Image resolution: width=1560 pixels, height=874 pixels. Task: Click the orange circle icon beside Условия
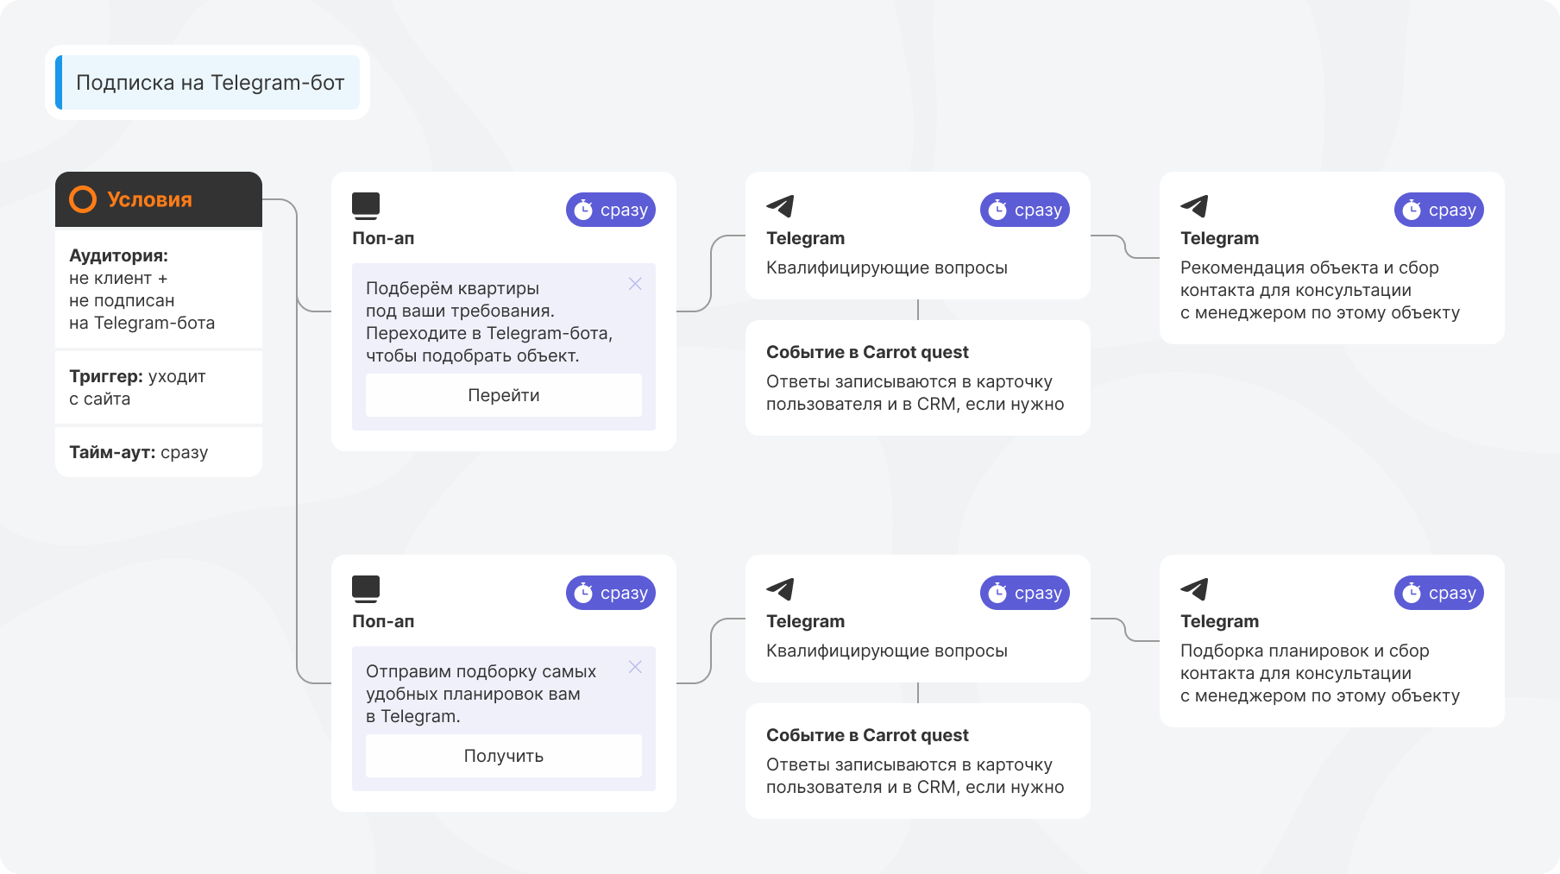83,199
